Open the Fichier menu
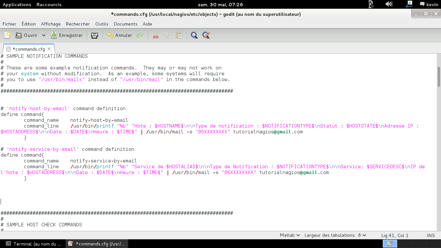The image size is (441, 248). 9,24
